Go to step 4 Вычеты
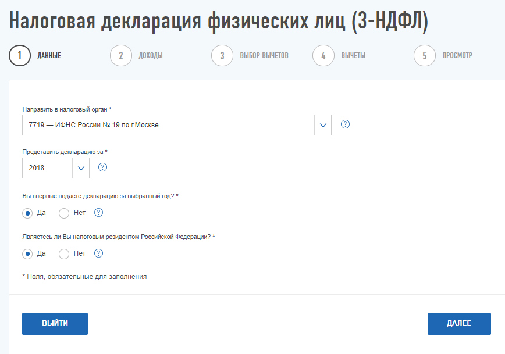 pyautogui.click(x=339, y=55)
